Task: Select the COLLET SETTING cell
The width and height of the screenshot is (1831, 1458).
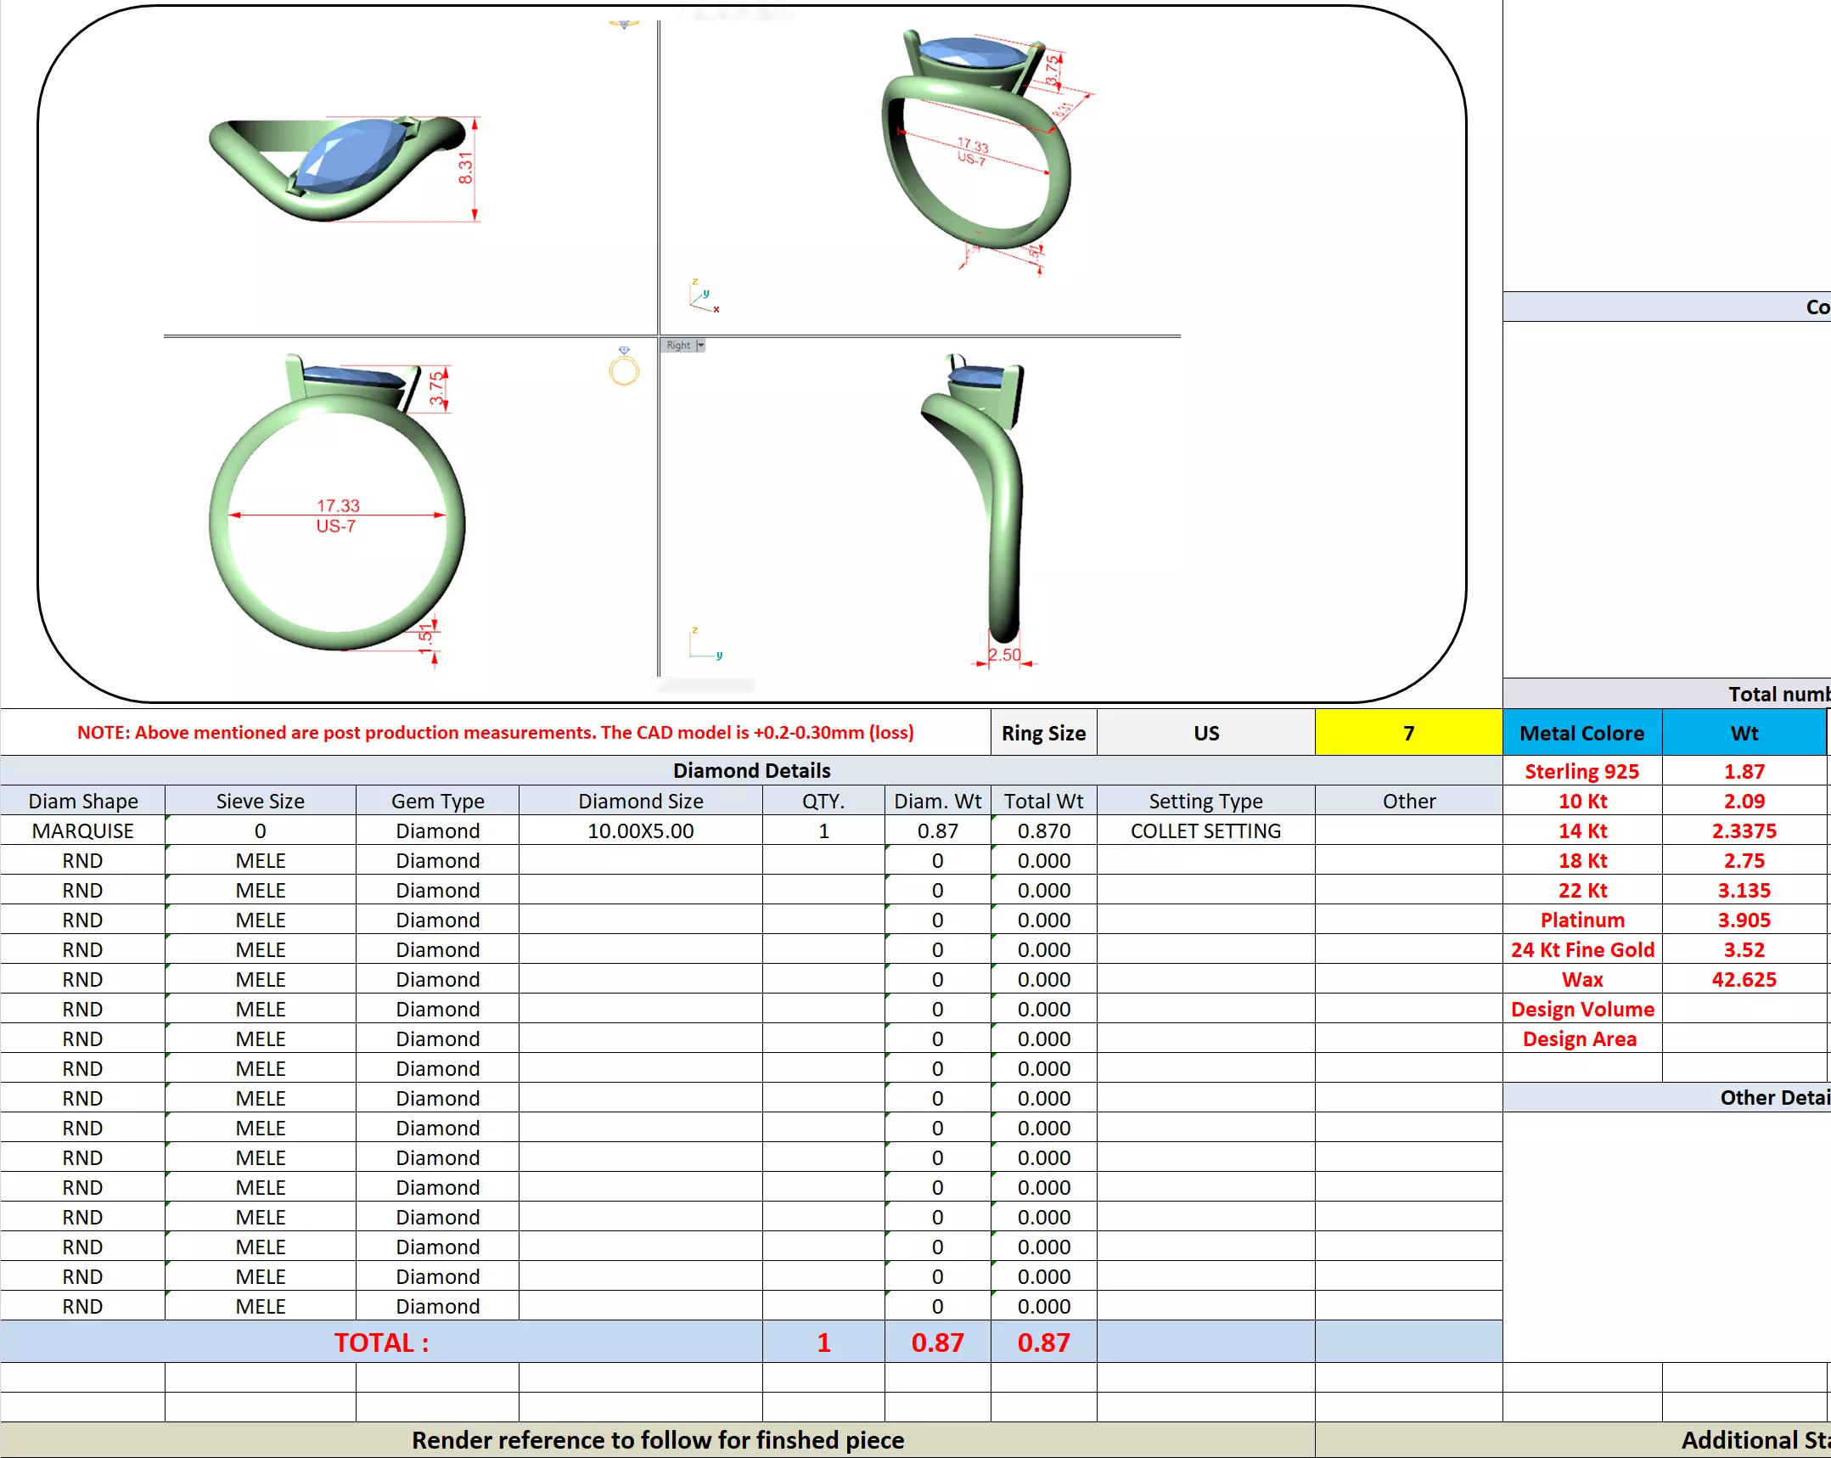Action: (x=1205, y=830)
